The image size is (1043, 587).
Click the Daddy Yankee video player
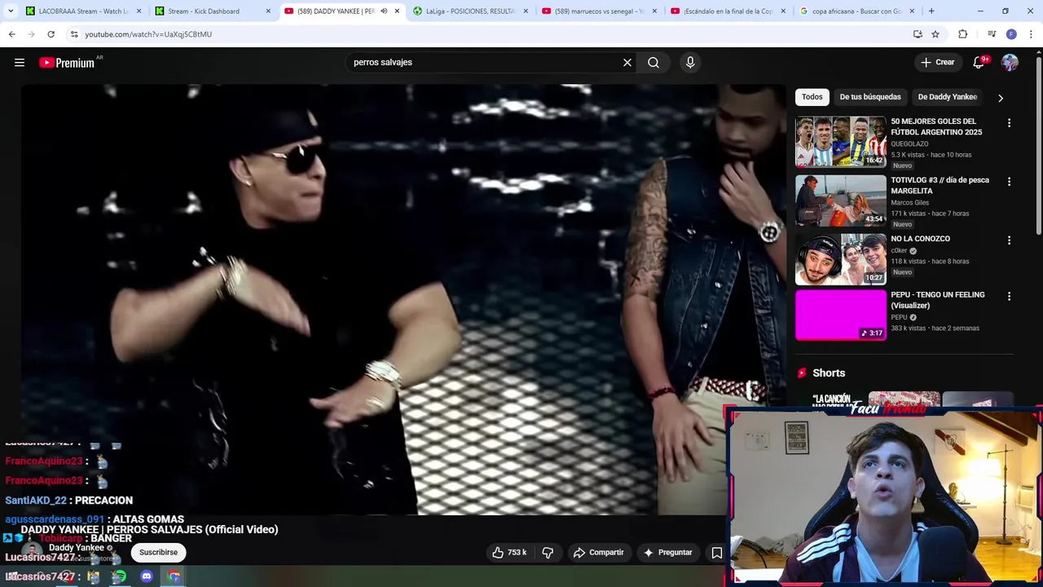pyautogui.click(x=403, y=300)
